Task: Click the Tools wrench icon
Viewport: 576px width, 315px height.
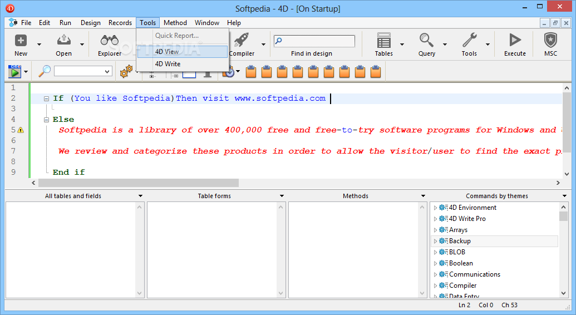Action: (470, 40)
